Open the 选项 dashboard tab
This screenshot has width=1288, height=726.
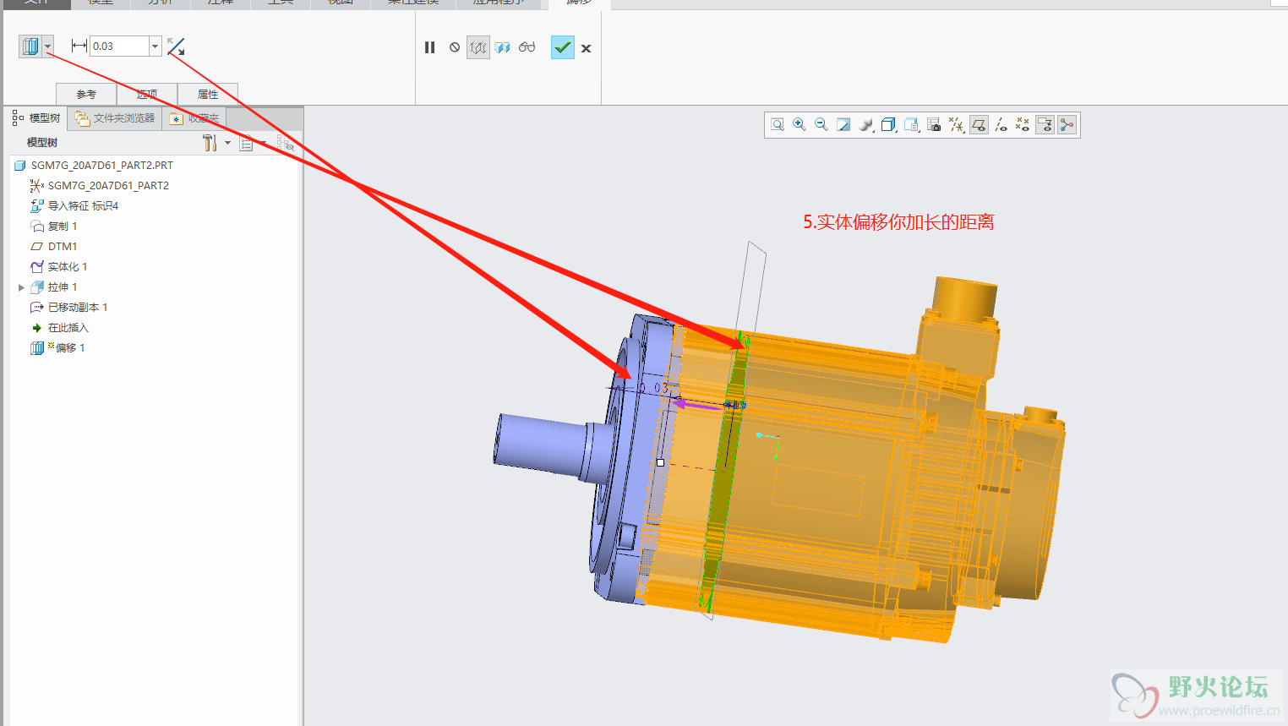[147, 94]
